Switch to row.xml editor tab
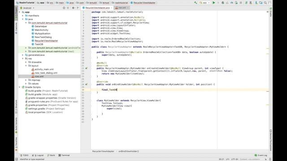This screenshot has height=161, width=287. click(122, 8)
